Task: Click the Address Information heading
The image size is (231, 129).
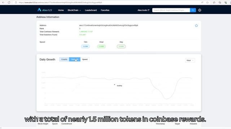Action: click(x=48, y=17)
